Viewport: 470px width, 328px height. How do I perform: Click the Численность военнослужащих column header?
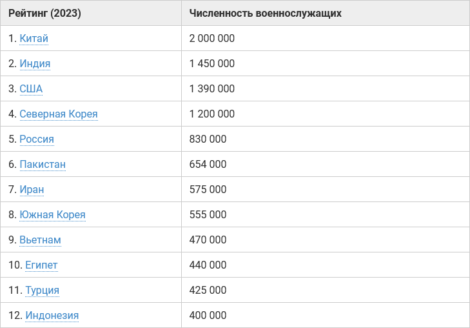click(326, 13)
